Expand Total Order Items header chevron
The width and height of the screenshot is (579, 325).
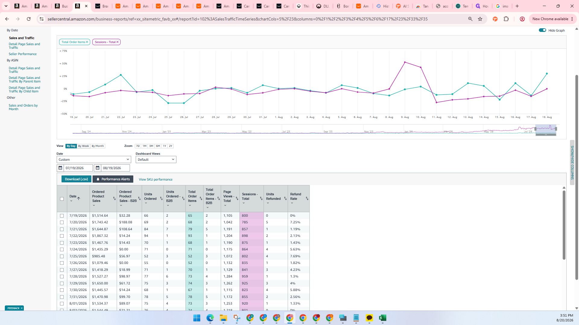190,206
